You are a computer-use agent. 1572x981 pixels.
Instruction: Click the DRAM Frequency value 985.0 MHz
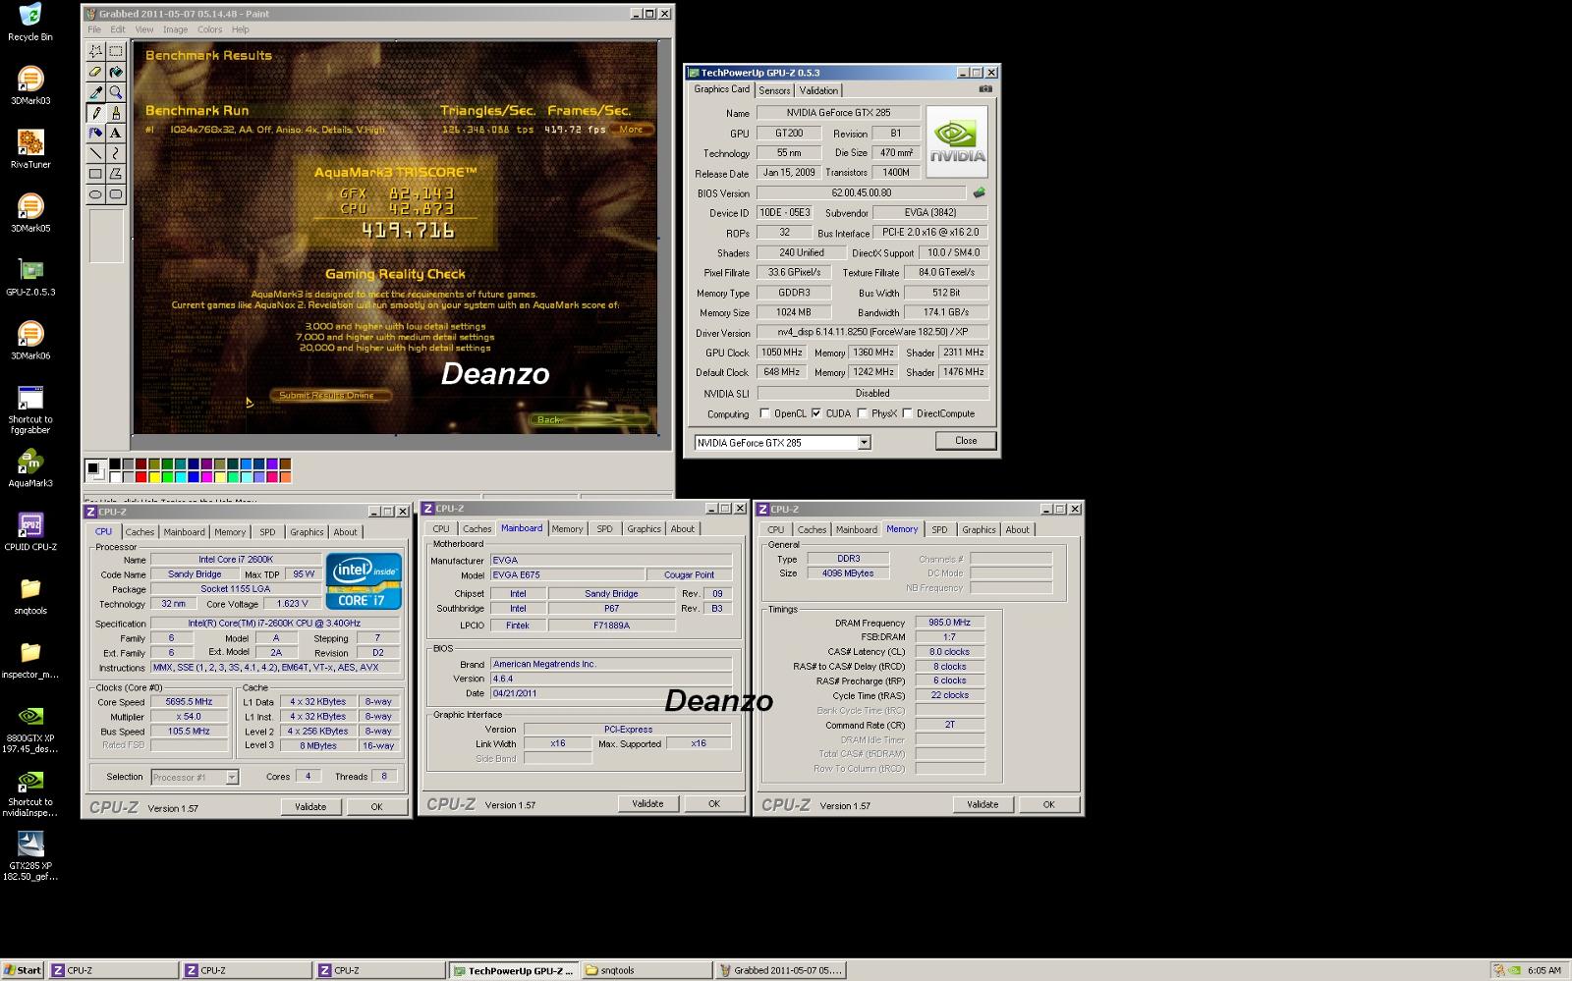click(949, 622)
